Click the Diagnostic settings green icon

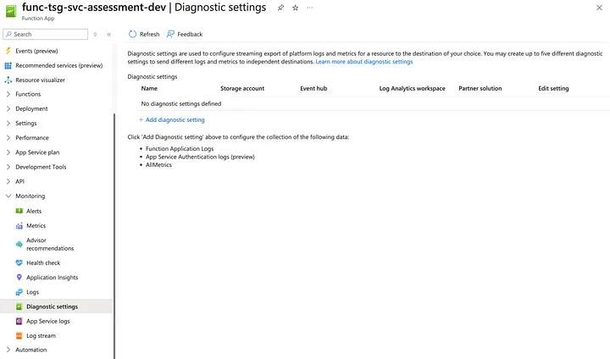tap(19, 307)
